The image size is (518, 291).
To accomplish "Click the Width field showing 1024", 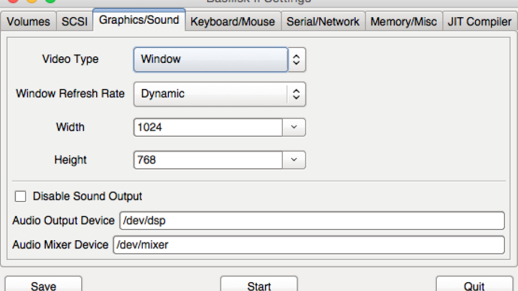I will coord(208,127).
